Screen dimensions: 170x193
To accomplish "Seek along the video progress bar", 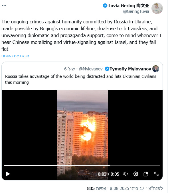I will click(x=82, y=165).
